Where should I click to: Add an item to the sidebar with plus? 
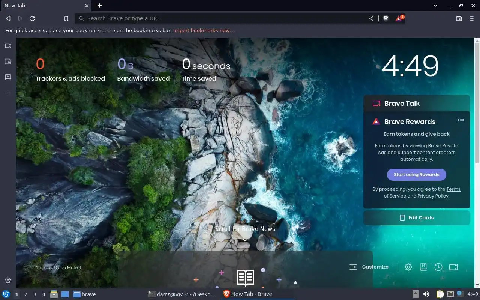click(8, 93)
